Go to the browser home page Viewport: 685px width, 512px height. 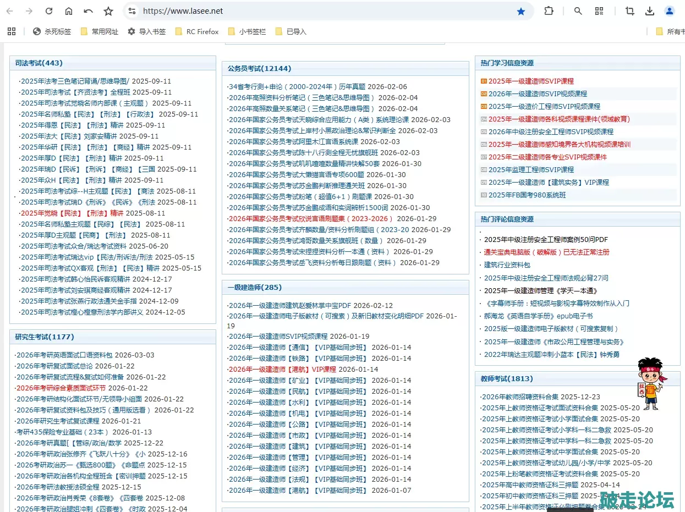(x=69, y=11)
